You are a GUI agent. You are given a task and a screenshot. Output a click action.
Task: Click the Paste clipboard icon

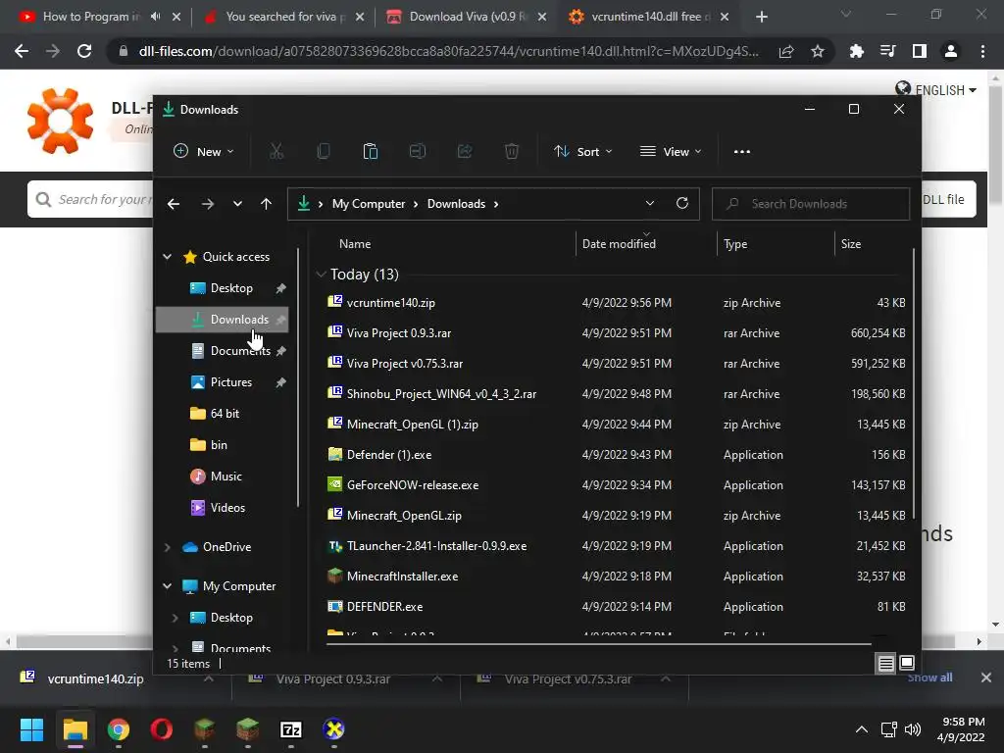[x=370, y=152]
